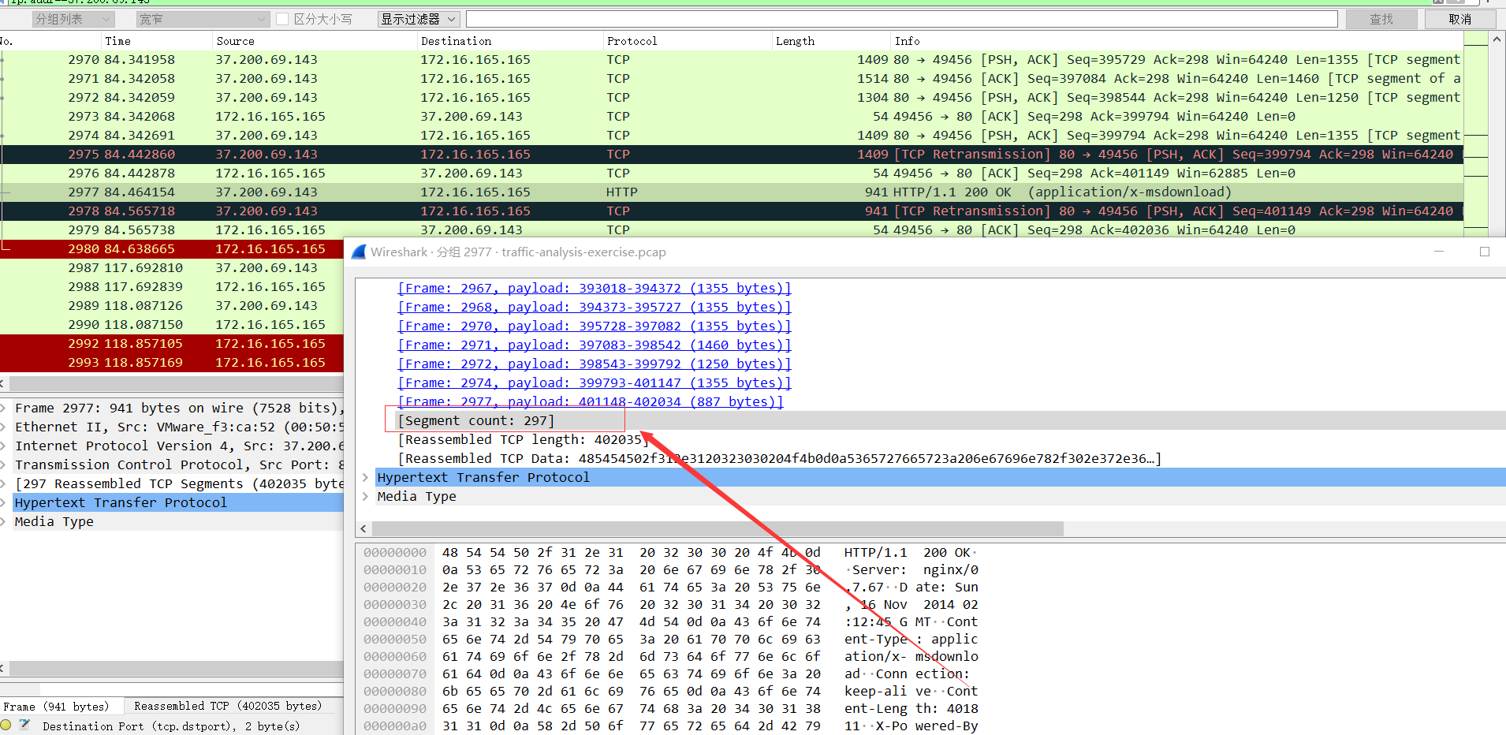Select packet 2970 in packet list

(732, 59)
